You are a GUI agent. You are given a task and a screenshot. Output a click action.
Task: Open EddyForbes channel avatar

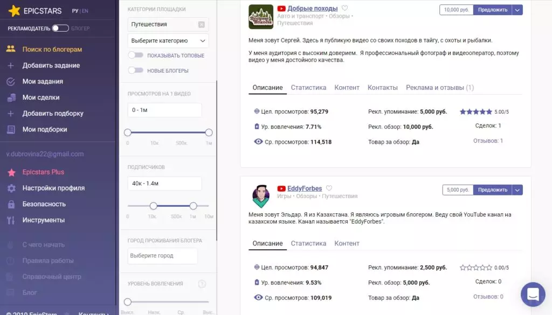261,196
